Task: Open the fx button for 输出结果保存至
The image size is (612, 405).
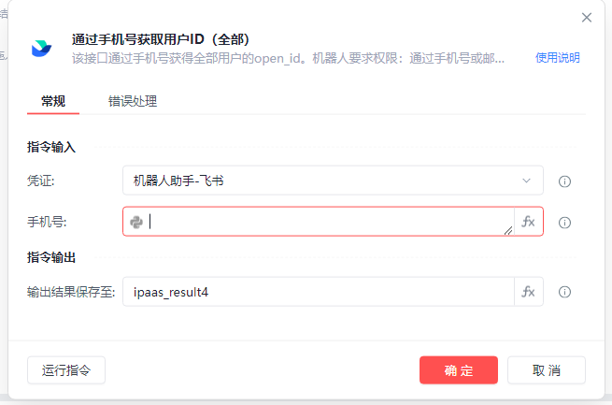Action: point(528,292)
